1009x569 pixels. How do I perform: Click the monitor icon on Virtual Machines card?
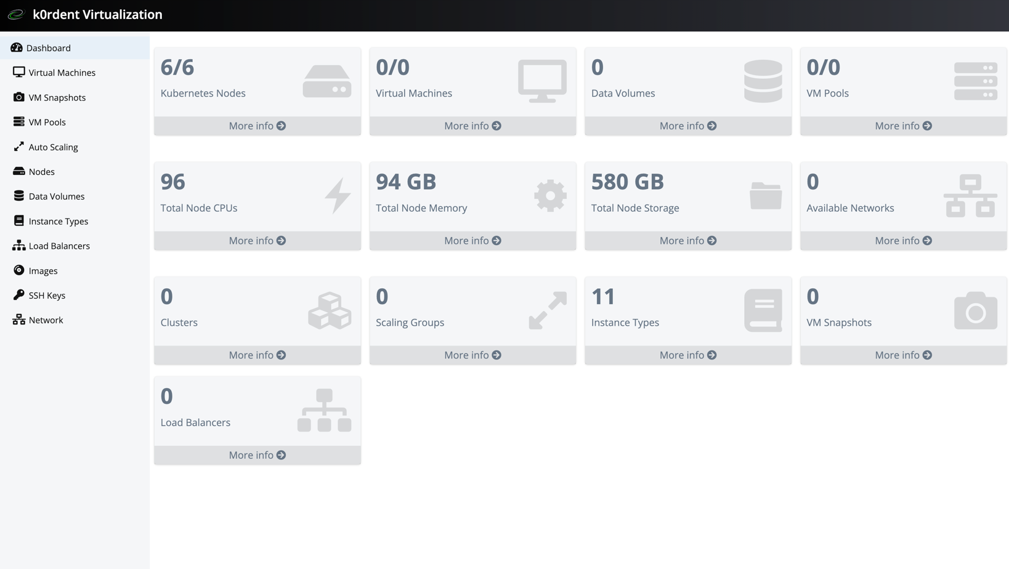point(541,81)
